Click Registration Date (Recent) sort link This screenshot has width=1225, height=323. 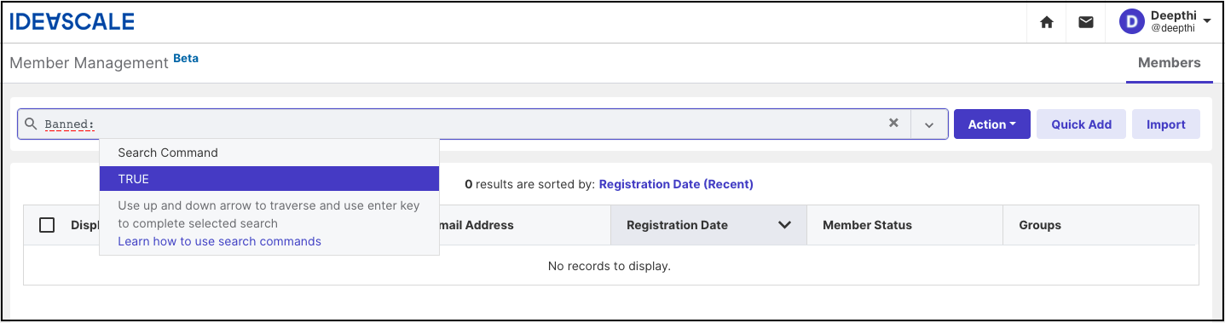click(676, 184)
